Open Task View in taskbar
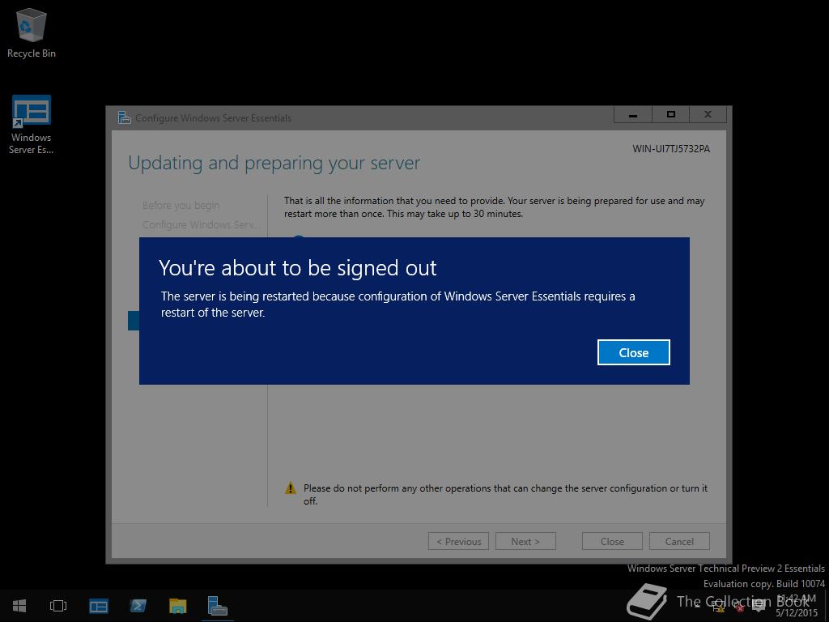The height and width of the screenshot is (622, 829). pyautogui.click(x=58, y=606)
